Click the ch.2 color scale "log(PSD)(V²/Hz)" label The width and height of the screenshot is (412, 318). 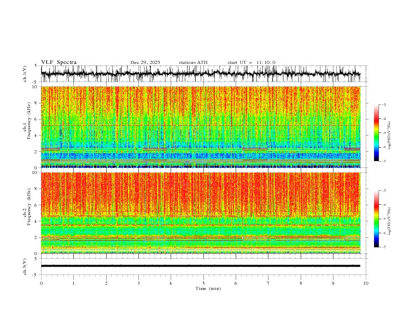(x=390, y=221)
